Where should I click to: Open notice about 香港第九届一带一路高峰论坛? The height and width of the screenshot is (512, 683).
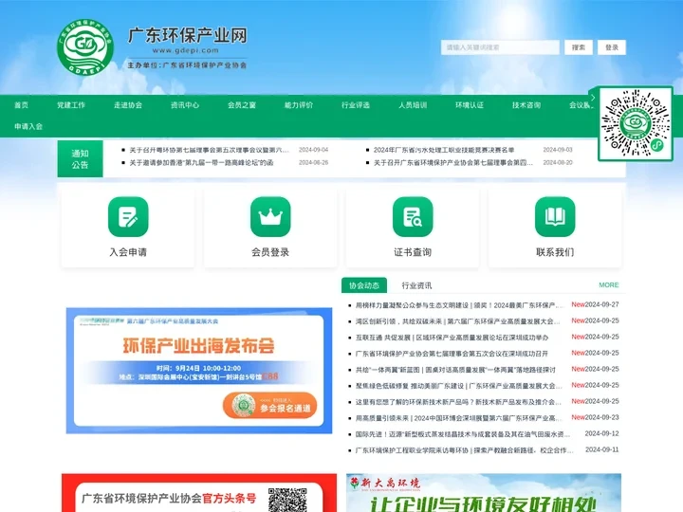[x=201, y=162]
